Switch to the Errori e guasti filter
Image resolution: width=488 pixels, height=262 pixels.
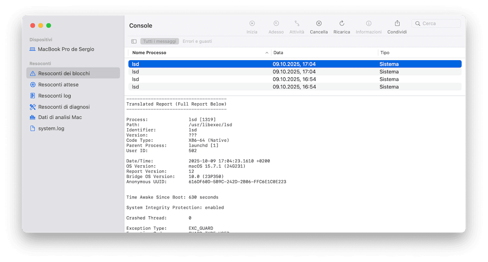pyautogui.click(x=197, y=41)
